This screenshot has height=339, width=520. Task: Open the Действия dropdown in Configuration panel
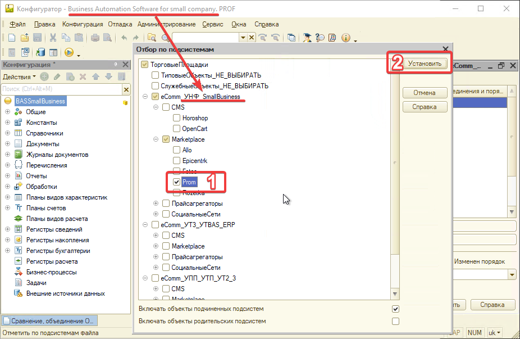[19, 76]
